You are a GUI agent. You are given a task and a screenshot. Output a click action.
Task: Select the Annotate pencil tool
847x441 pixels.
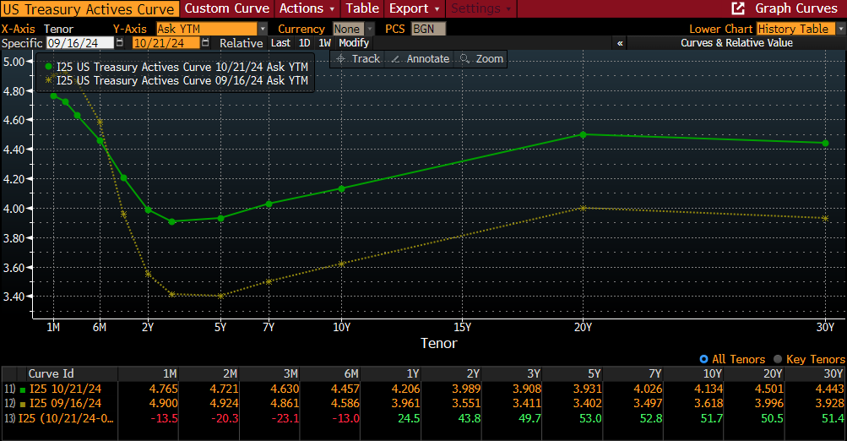(419, 58)
